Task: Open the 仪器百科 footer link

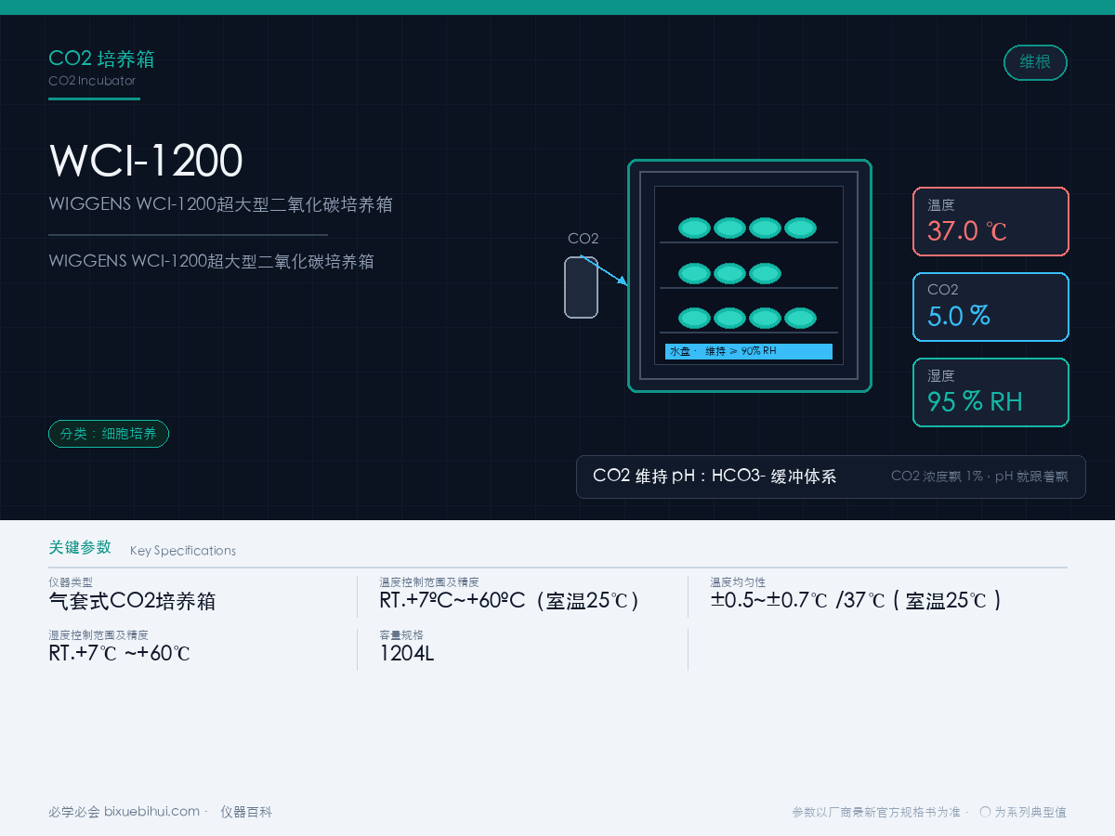Action: 246,812
